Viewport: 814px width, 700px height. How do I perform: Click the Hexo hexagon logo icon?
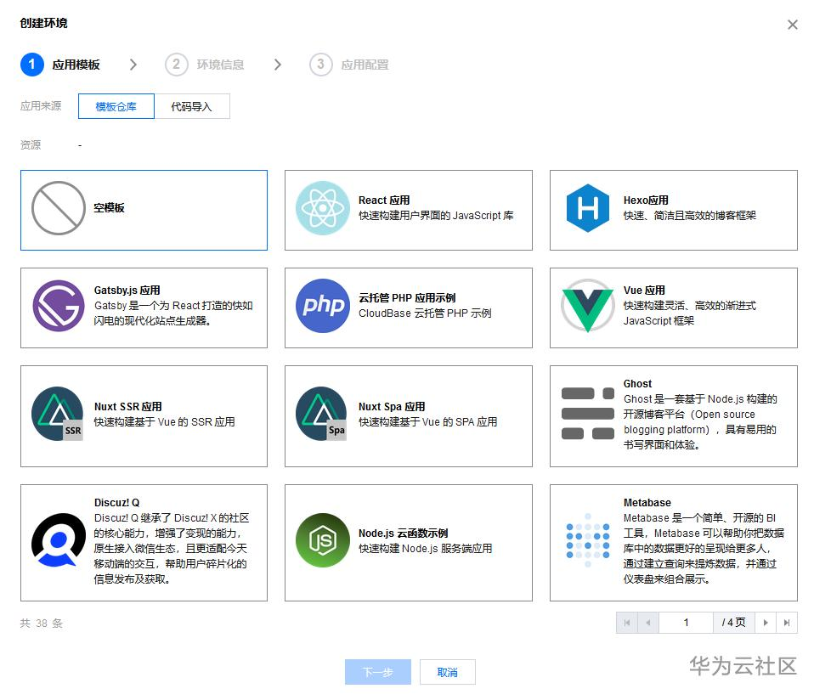[586, 208]
